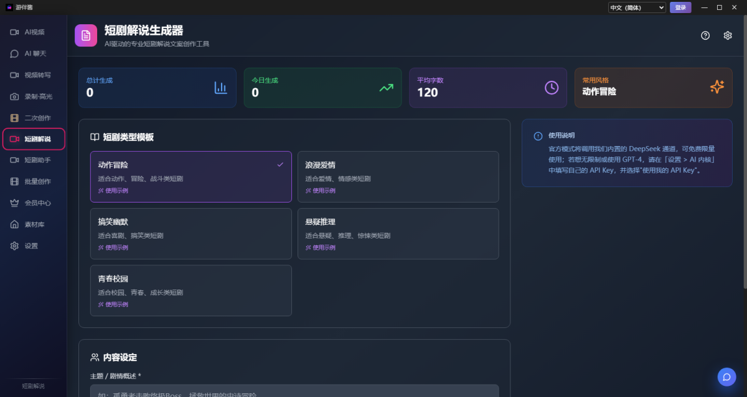Click the bar chart icon in 总计生成 card

coord(220,88)
